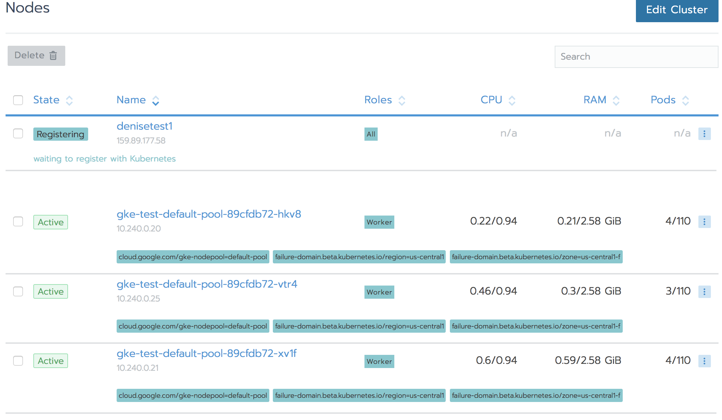Click the trash icon in Delete button
The height and width of the screenshot is (420, 722).
click(53, 55)
